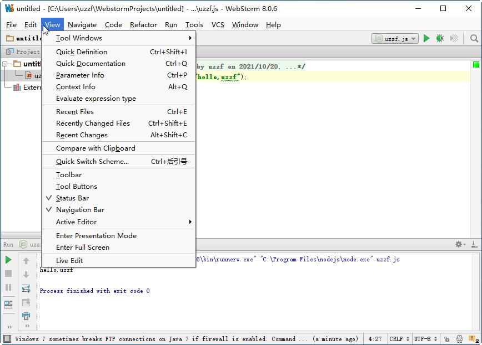482x345 pixels.
Task: Open Search Everywhere magnifier icon
Action: (x=474, y=38)
